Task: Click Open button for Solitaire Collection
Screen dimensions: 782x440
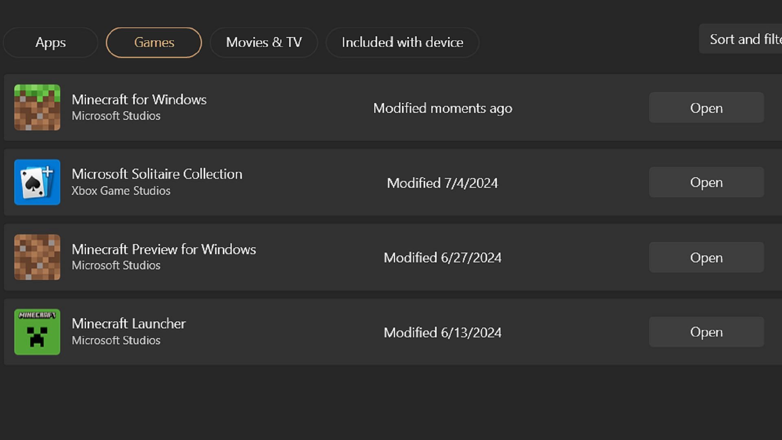Action: (706, 182)
